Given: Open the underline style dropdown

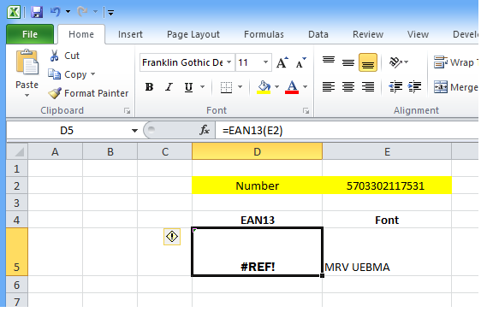Looking at the screenshot, I should 203,87.
